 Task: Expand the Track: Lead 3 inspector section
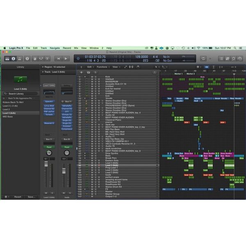43,72
